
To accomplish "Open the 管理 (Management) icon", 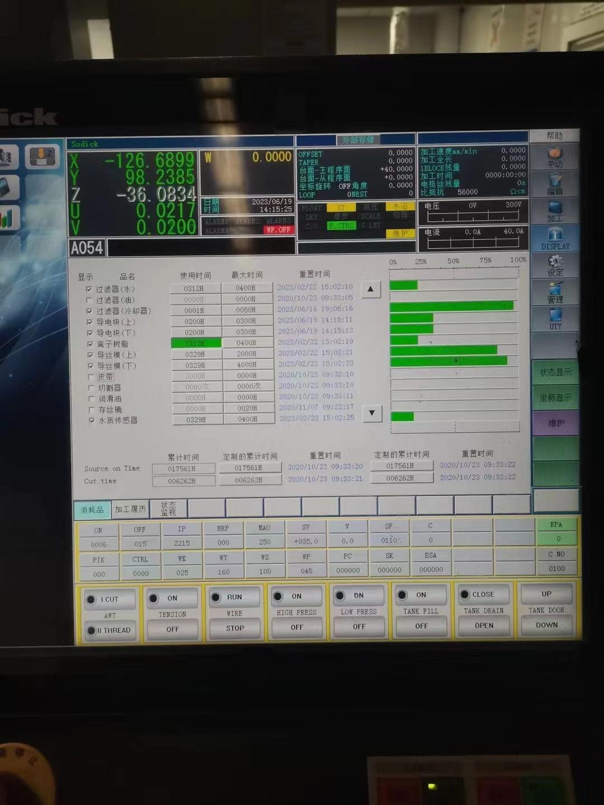I will pos(555,292).
